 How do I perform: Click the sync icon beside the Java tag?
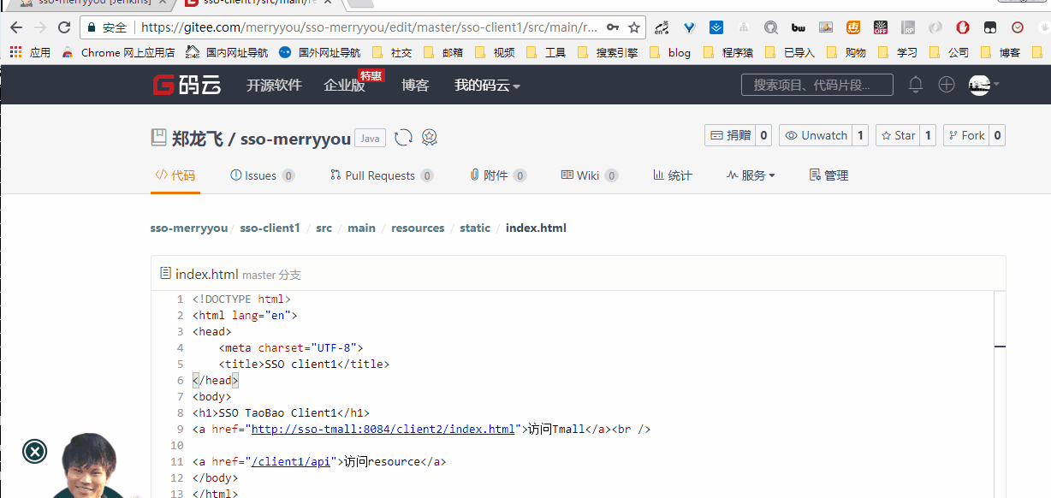coord(402,137)
